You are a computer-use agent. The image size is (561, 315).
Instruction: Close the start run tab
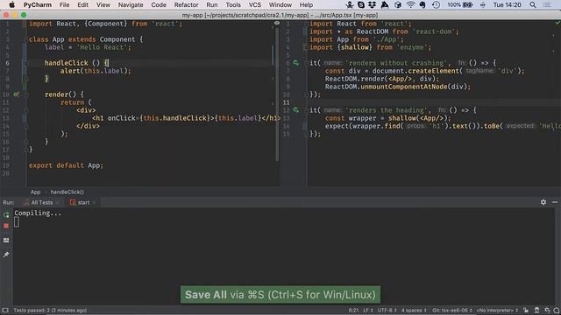click(x=94, y=202)
